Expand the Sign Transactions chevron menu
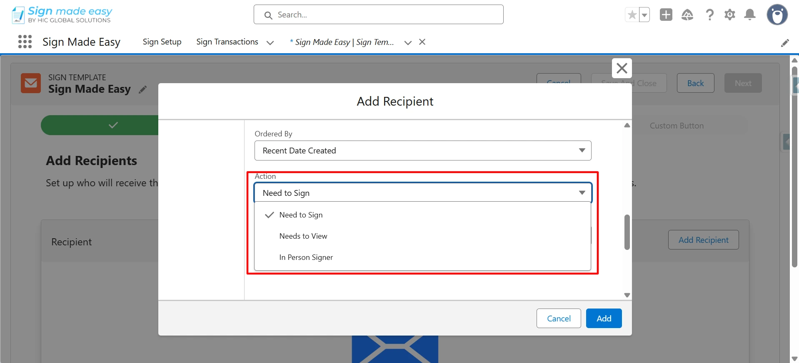 [x=270, y=42]
